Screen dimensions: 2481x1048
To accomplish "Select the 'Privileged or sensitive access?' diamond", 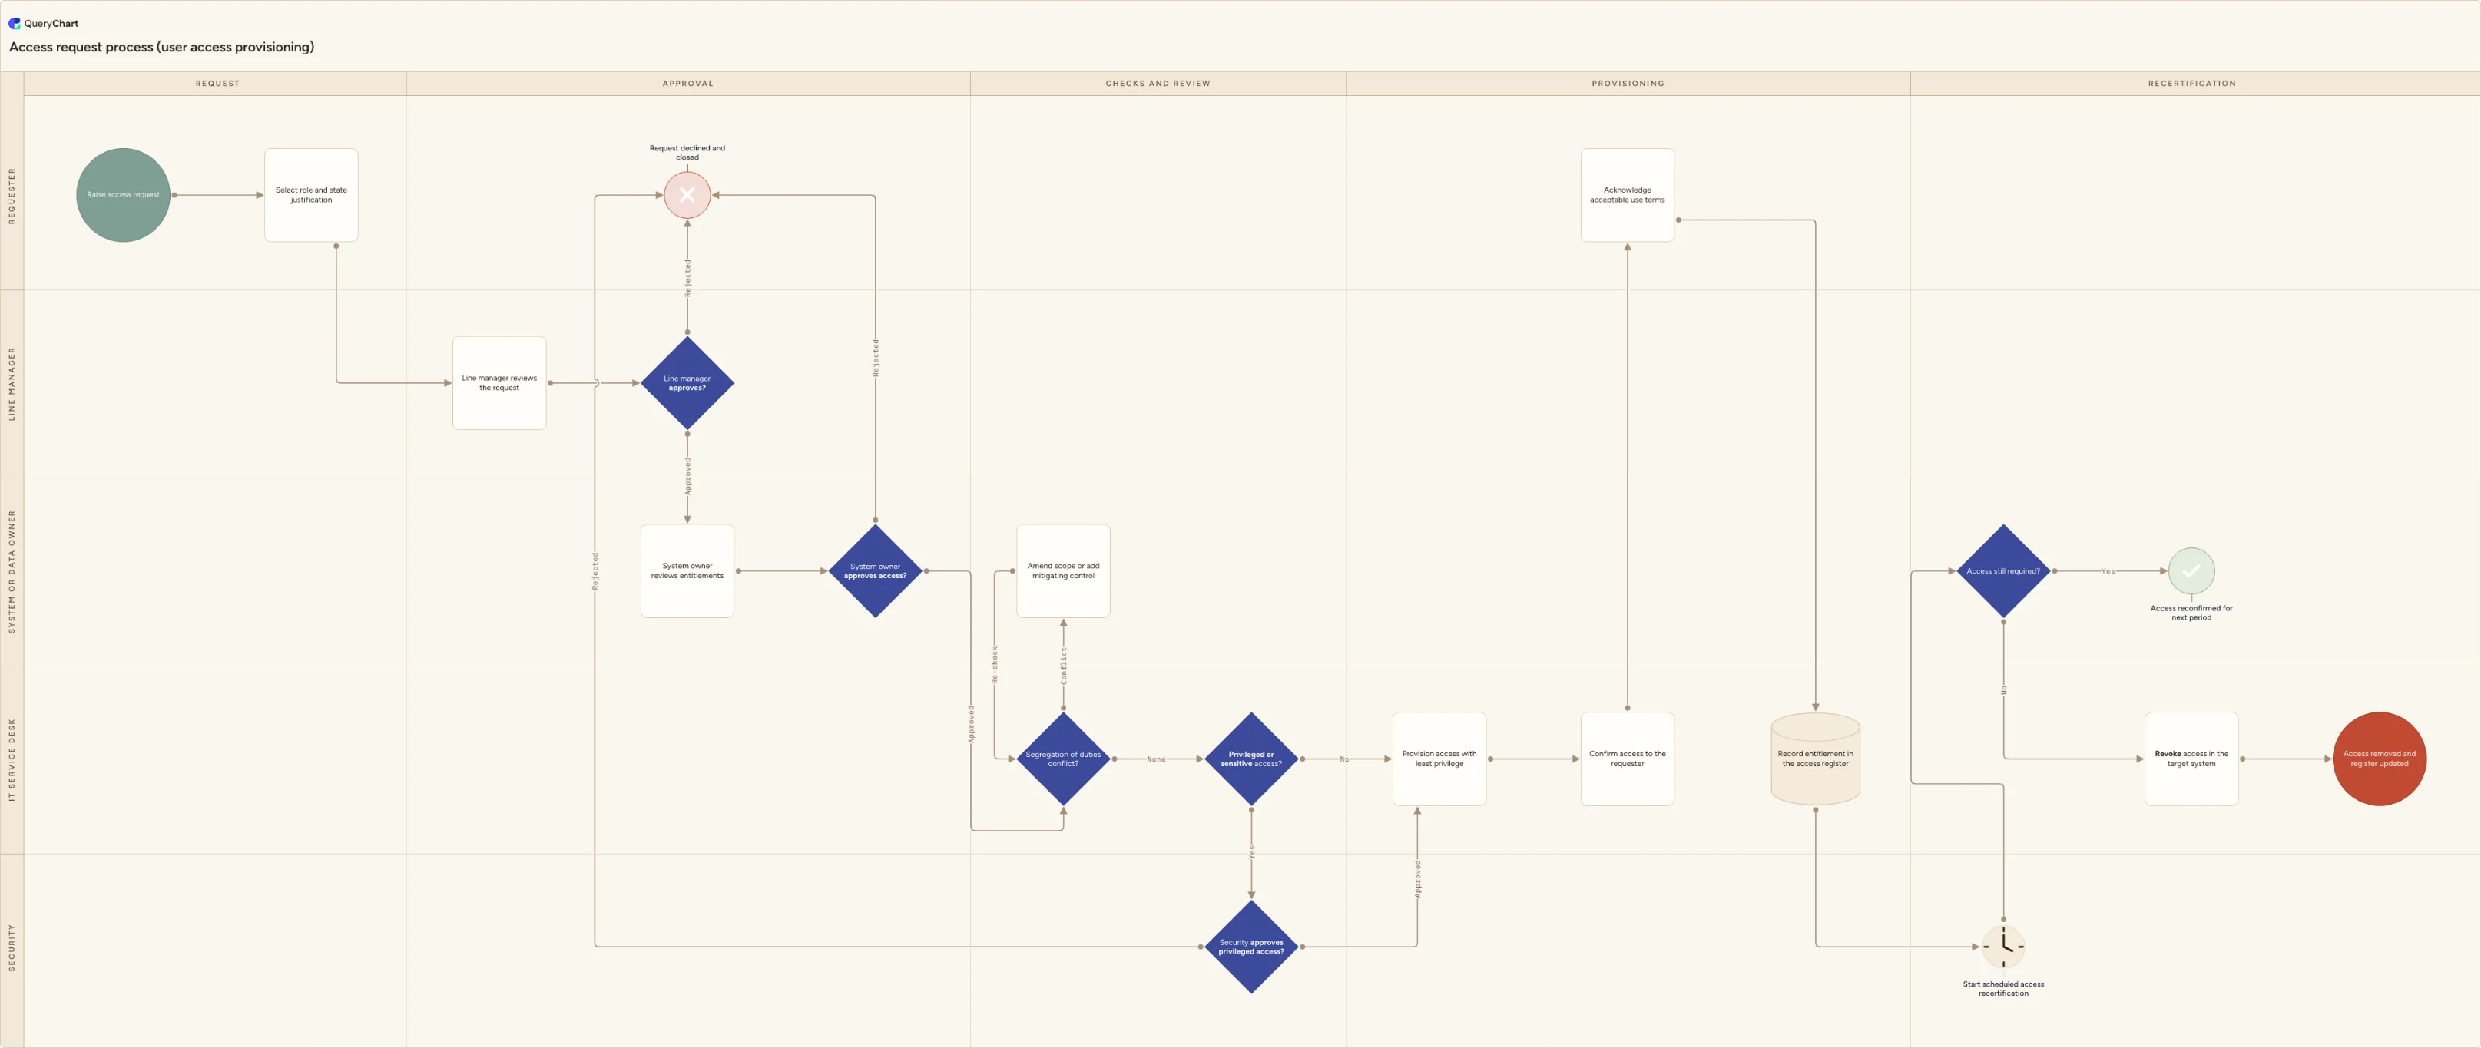I will (1251, 759).
